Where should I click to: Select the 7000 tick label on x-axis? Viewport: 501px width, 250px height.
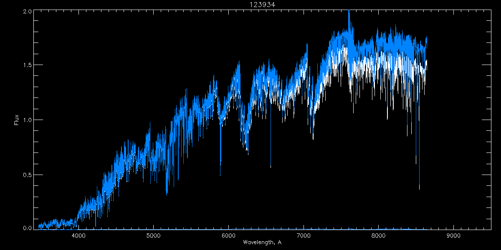304,235
